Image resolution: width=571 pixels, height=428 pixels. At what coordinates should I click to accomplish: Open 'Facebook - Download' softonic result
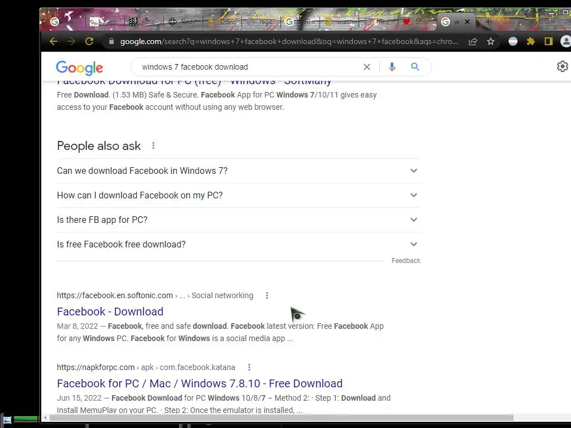[110, 312]
